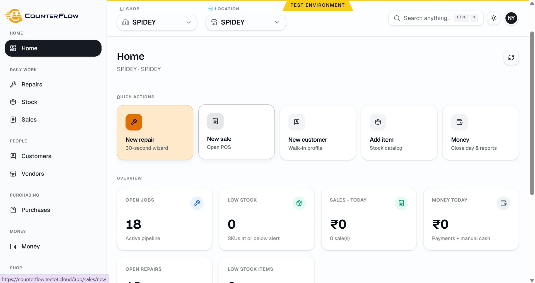Viewport: 535px width, 283px height.
Task: Go to Home in the sidebar
Action: [53, 48]
